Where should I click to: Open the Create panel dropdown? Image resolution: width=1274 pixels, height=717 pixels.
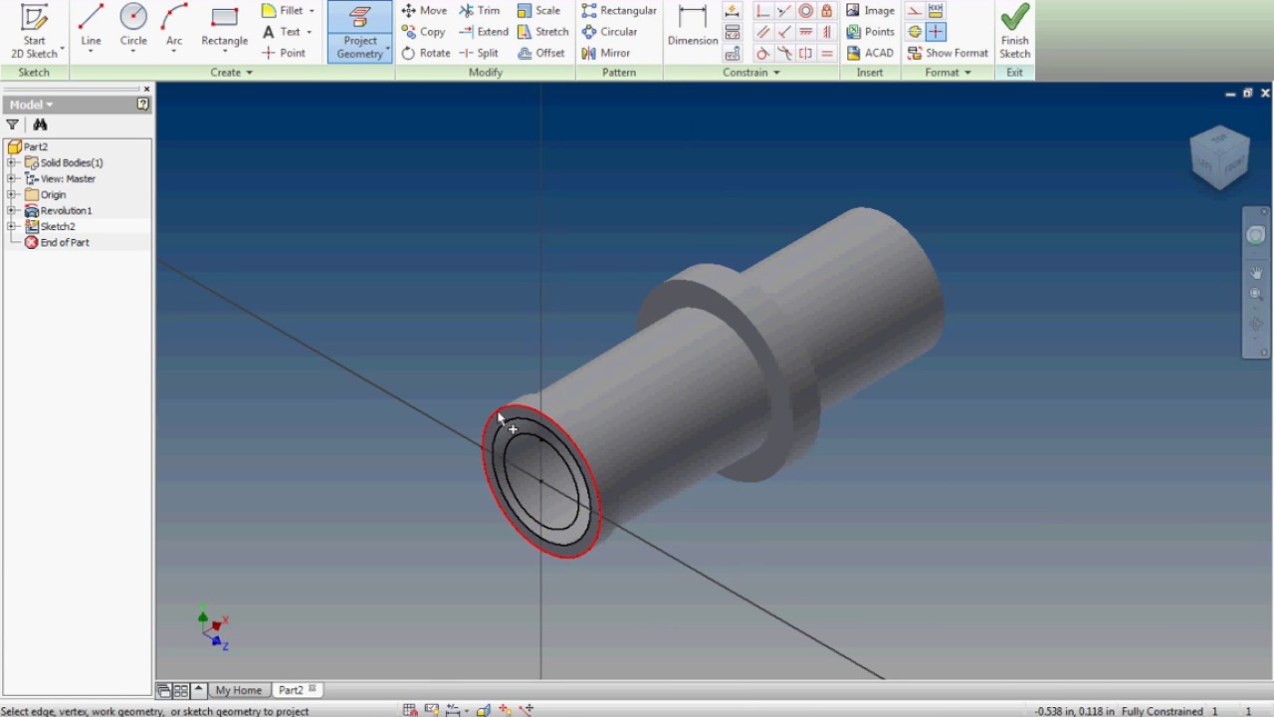click(x=232, y=73)
